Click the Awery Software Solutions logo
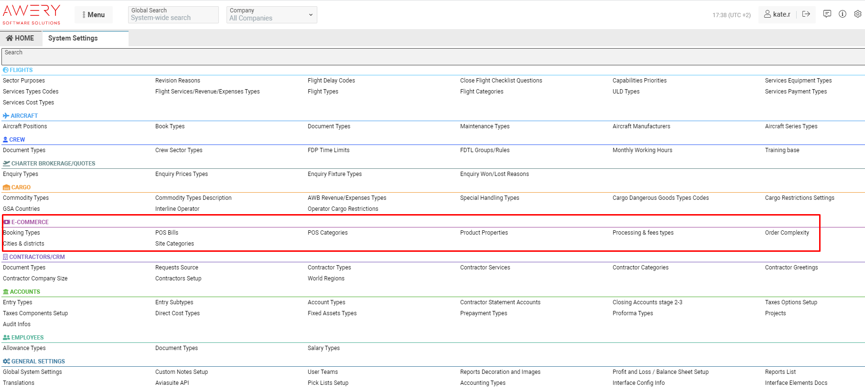Screen dimensions: 865x392 (x=32, y=14)
